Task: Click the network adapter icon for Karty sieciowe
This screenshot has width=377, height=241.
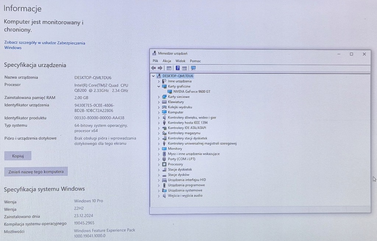Action: coord(164,97)
